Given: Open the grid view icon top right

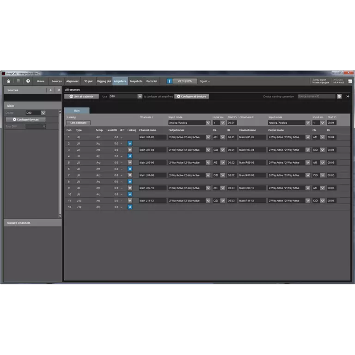Looking at the screenshot, I should pyautogui.click(x=350, y=81).
